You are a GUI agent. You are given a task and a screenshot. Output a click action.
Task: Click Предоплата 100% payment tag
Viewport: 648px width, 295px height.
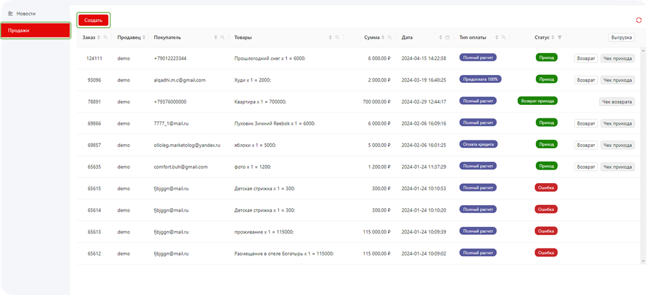(481, 79)
